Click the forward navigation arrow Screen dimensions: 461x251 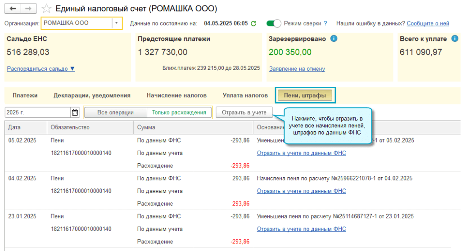coord(28,9)
